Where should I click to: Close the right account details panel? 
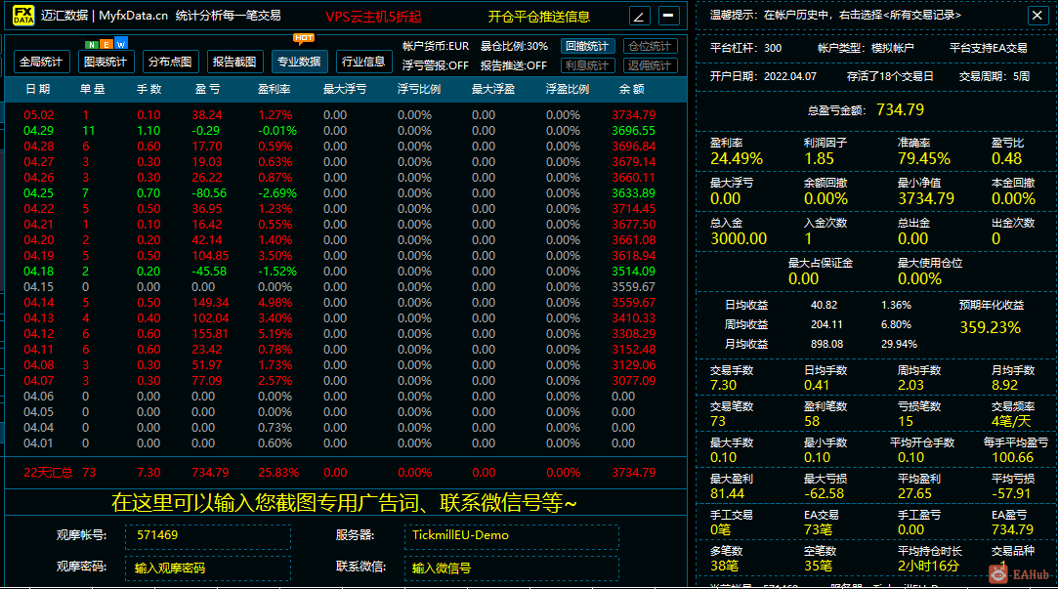point(1037,15)
